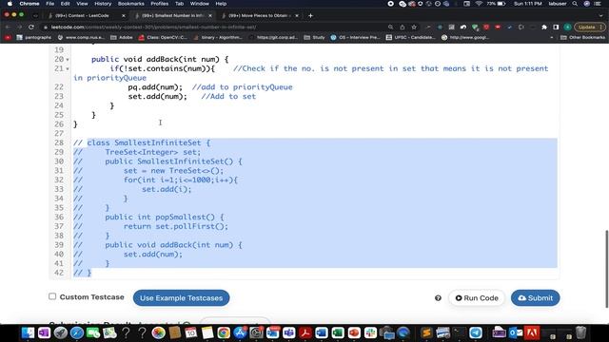The height and width of the screenshot is (342, 609).
Task: Switch to the Contest - LeetCode tab
Action: [x=83, y=15]
